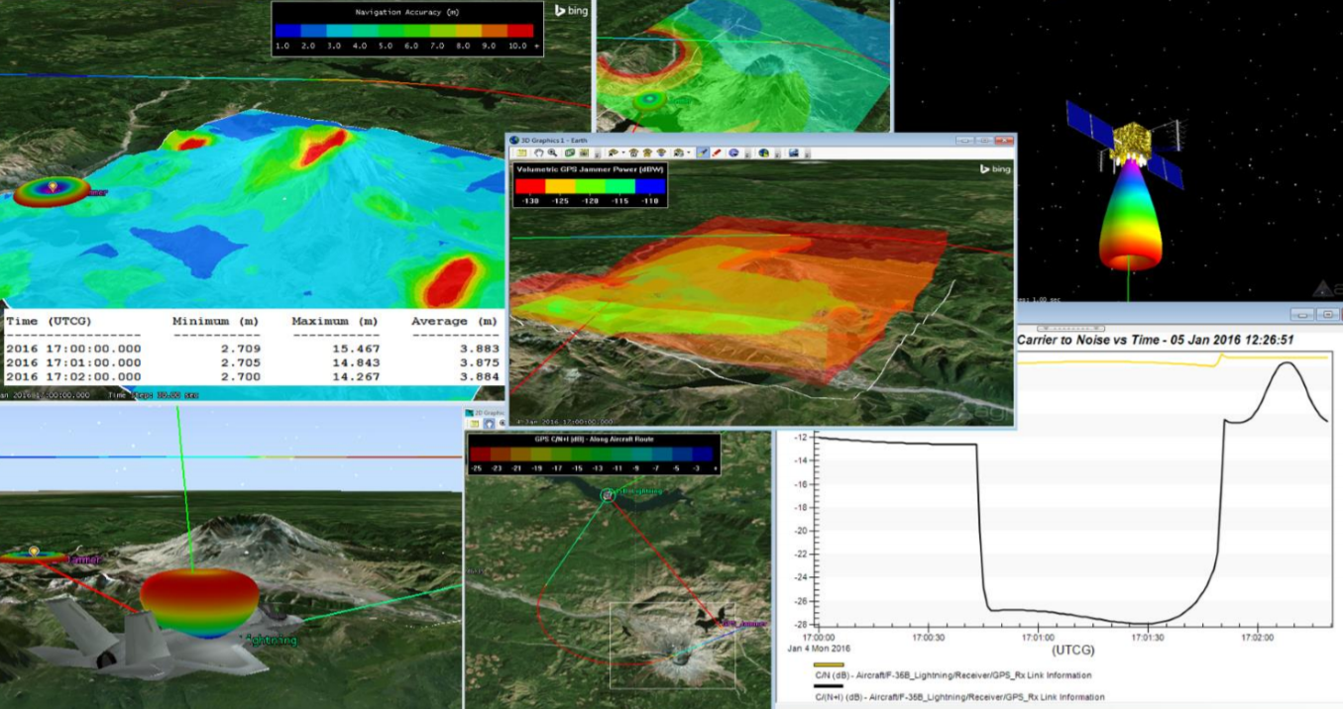Click the 15.467 maximum value in table
The image size is (1343, 709).
[x=354, y=349]
